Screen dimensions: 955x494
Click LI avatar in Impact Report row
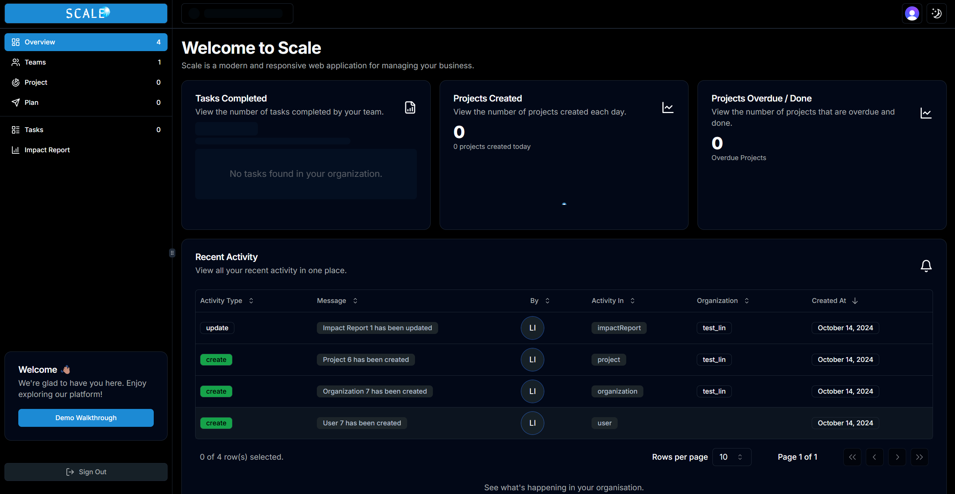coord(532,328)
